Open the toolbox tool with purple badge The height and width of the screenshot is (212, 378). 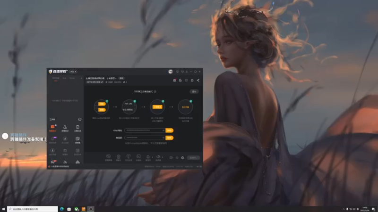coord(52,140)
